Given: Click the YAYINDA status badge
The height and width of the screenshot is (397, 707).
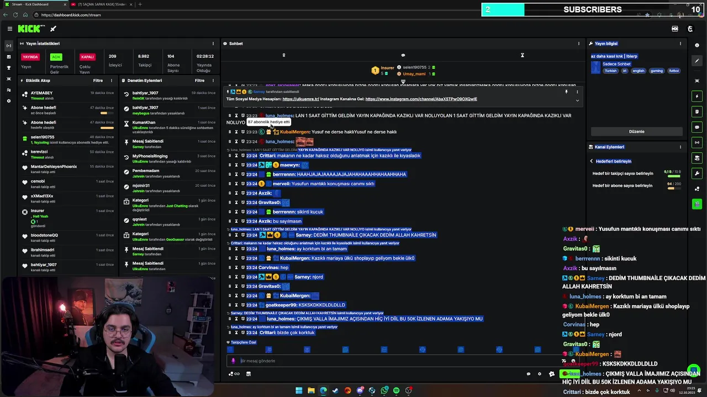Looking at the screenshot, I should (x=30, y=57).
